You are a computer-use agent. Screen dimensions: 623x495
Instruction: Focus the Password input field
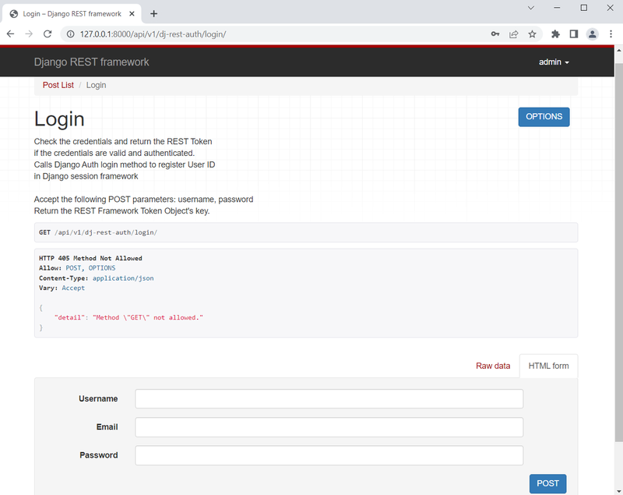pyautogui.click(x=329, y=455)
